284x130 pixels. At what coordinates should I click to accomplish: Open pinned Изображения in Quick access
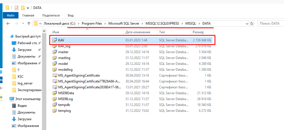(27, 63)
